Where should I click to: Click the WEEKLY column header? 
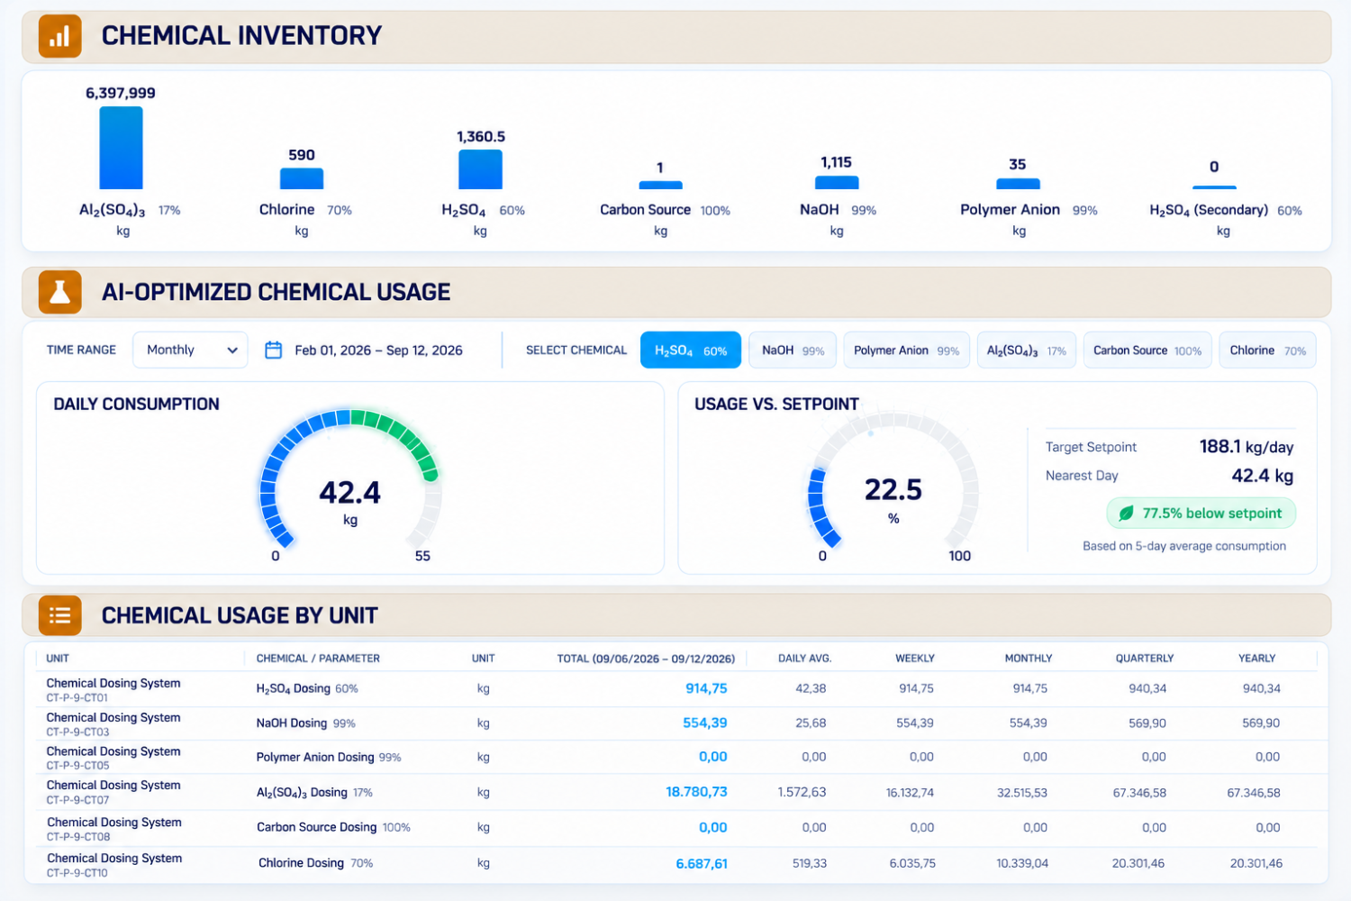point(915,659)
